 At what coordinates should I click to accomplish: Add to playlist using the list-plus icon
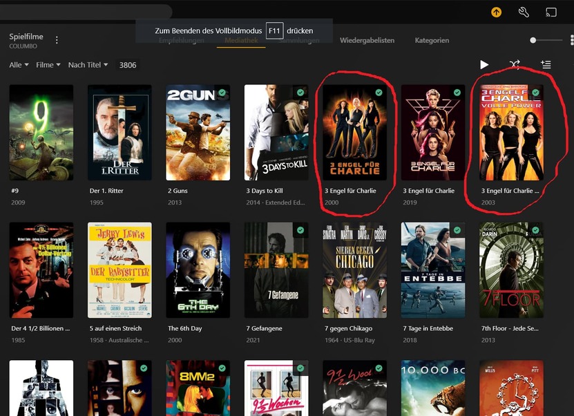pos(546,65)
